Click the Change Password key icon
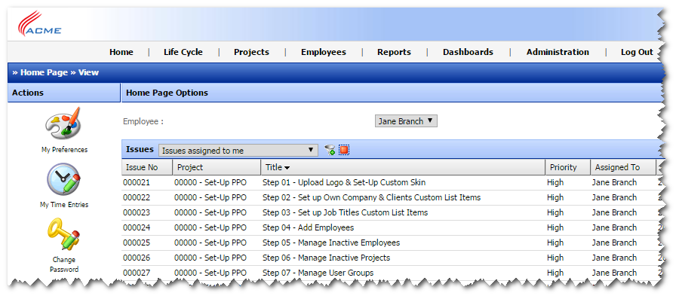 [x=63, y=234]
